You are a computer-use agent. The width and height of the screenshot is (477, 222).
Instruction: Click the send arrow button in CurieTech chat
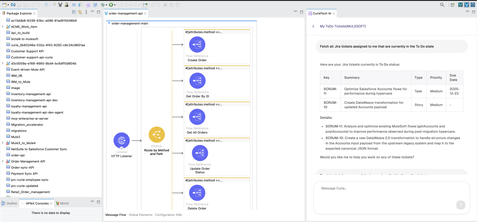click(461, 205)
